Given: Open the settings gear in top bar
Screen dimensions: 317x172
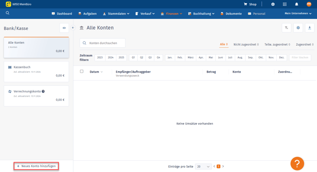Looking at the screenshot, I should tap(273, 4).
